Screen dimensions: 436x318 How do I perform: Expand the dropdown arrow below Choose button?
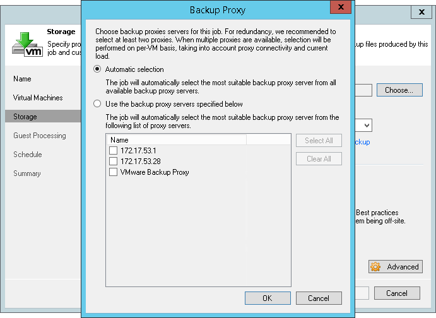pyautogui.click(x=366, y=126)
